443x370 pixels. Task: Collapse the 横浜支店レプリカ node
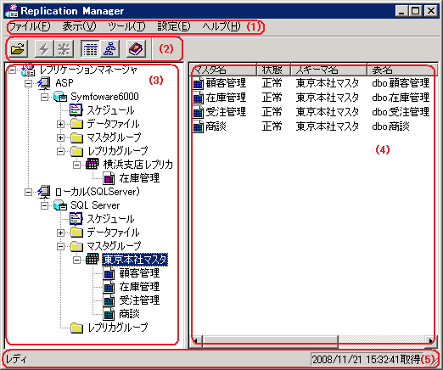[x=76, y=165]
